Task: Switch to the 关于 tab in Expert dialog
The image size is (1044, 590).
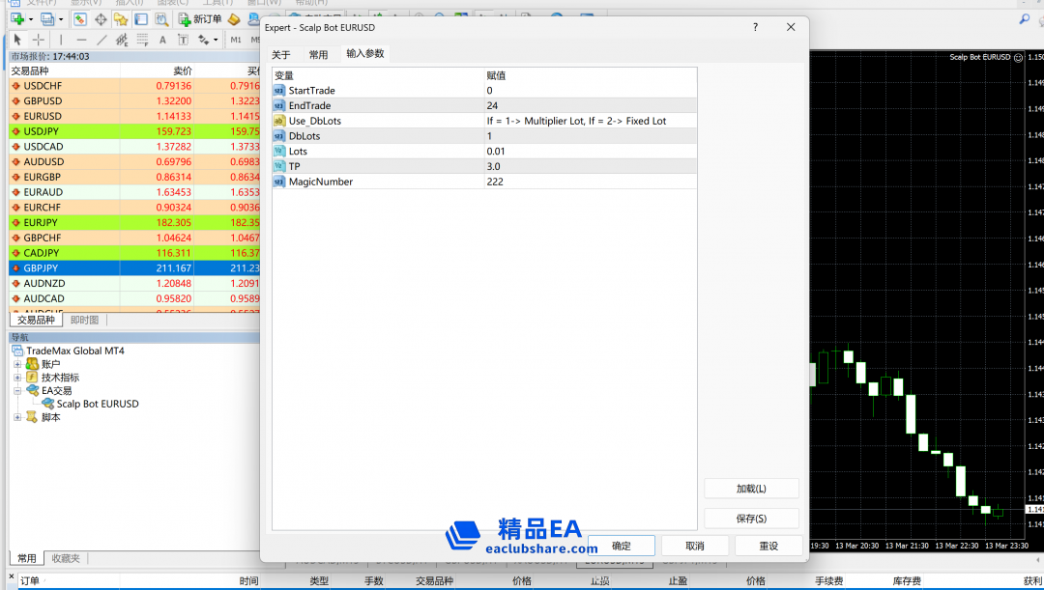Action: [280, 55]
